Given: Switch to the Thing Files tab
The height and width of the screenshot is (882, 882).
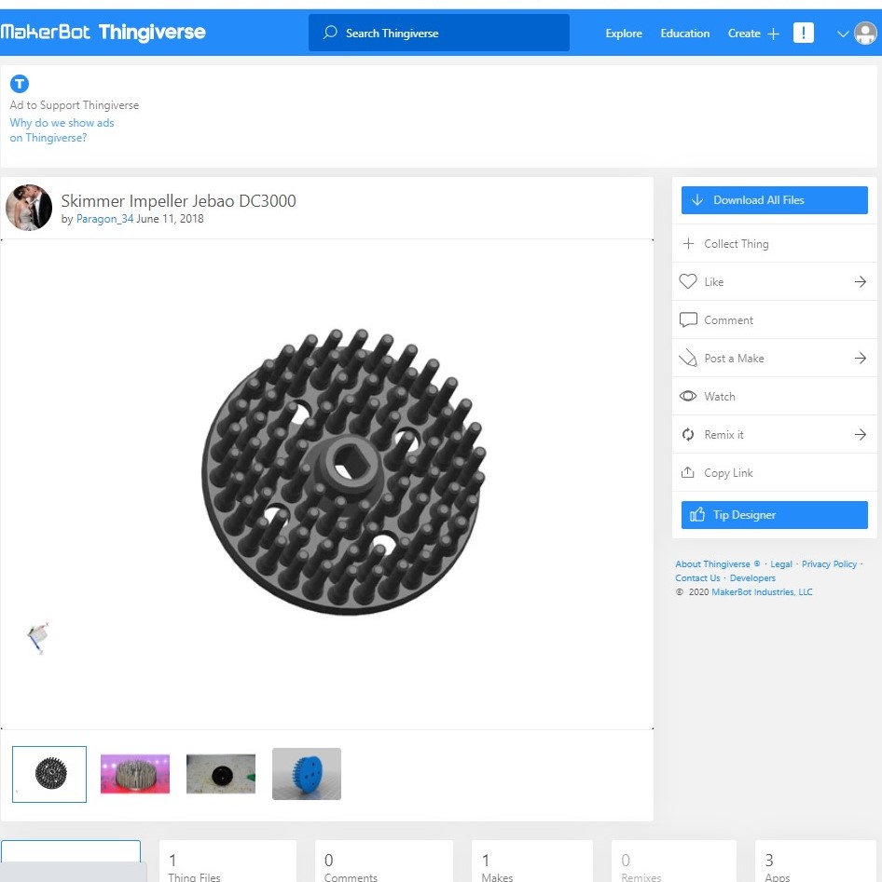Looking at the screenshot, I should pos(228,862).
